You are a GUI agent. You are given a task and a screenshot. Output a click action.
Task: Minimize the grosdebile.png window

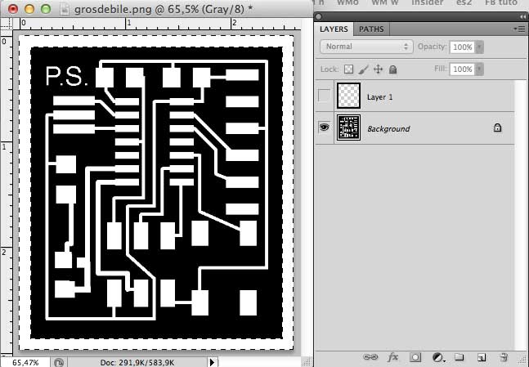(x=29, y=9)
